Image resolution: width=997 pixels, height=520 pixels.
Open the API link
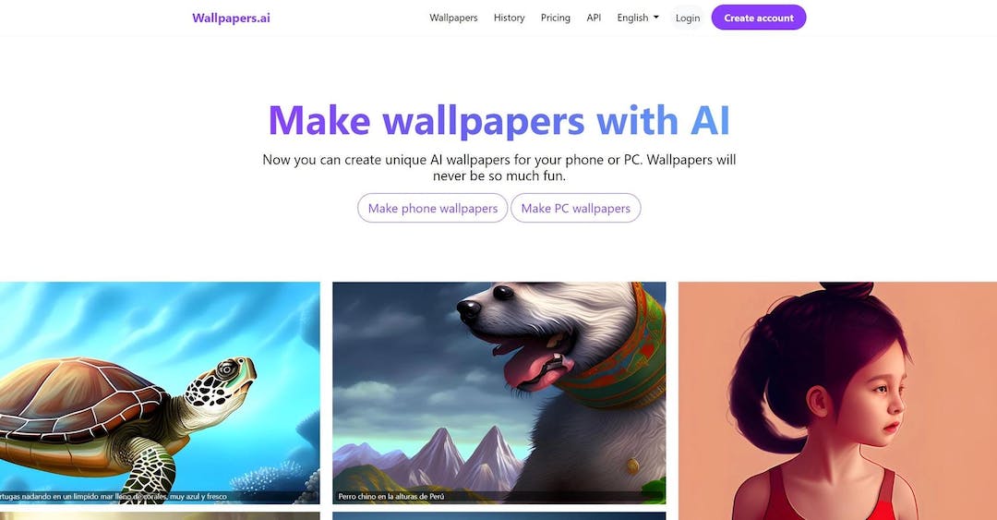[x=594, y=18]
